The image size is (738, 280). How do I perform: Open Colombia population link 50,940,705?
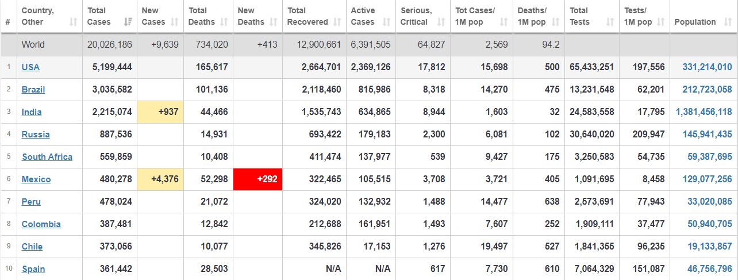(x=709, y=224)
